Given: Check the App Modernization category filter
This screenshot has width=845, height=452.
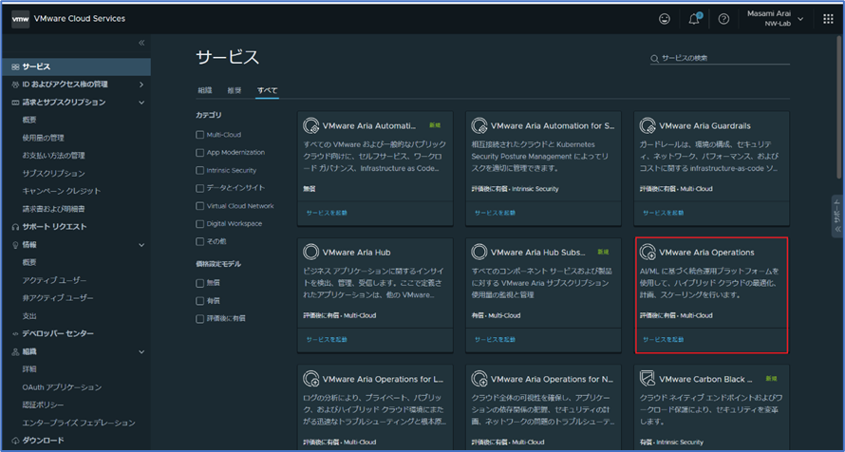Looking at the screenshot, I should click(x=200, y=153).
